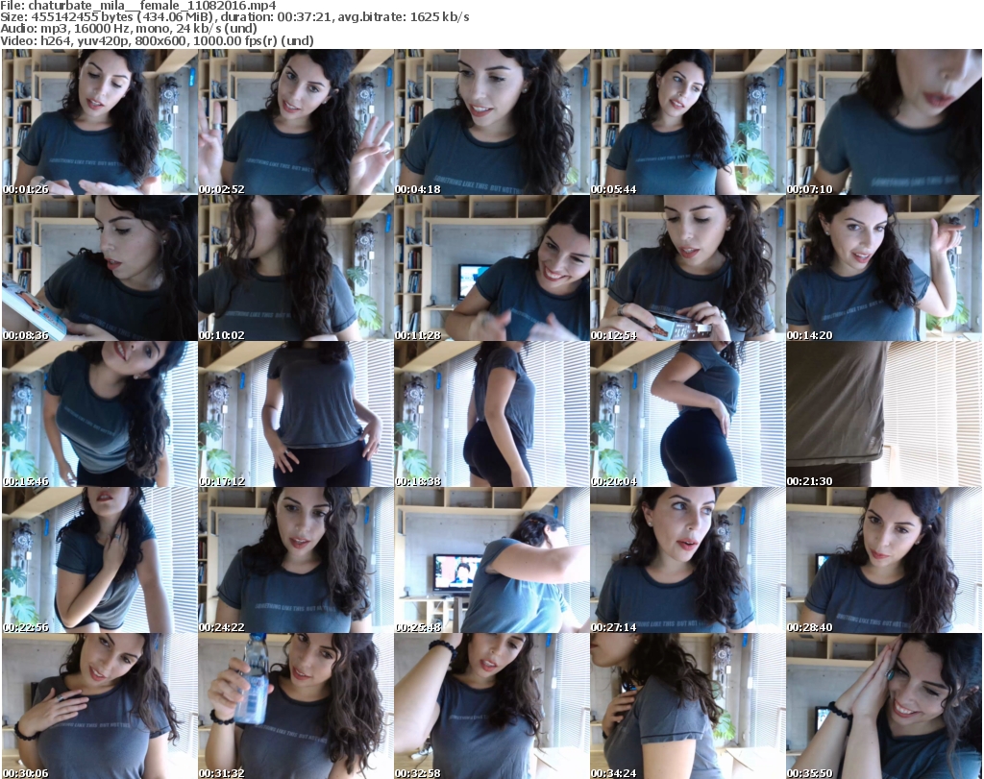Select the frame at 00:15:46
The width and height of the screenshot is (984, 779).
tap(100, 414)
